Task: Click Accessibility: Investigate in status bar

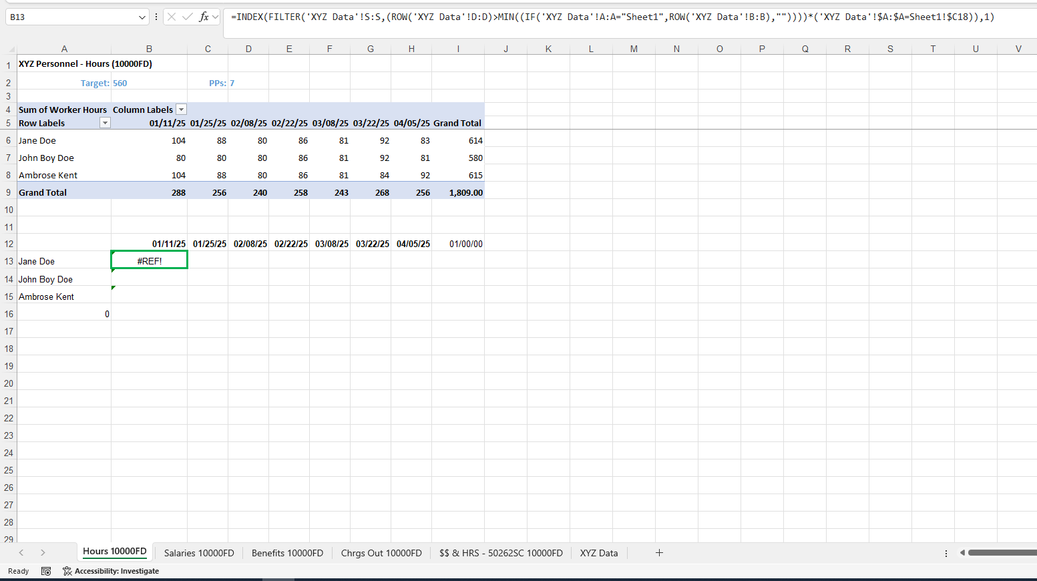Action: pos(111,571)
